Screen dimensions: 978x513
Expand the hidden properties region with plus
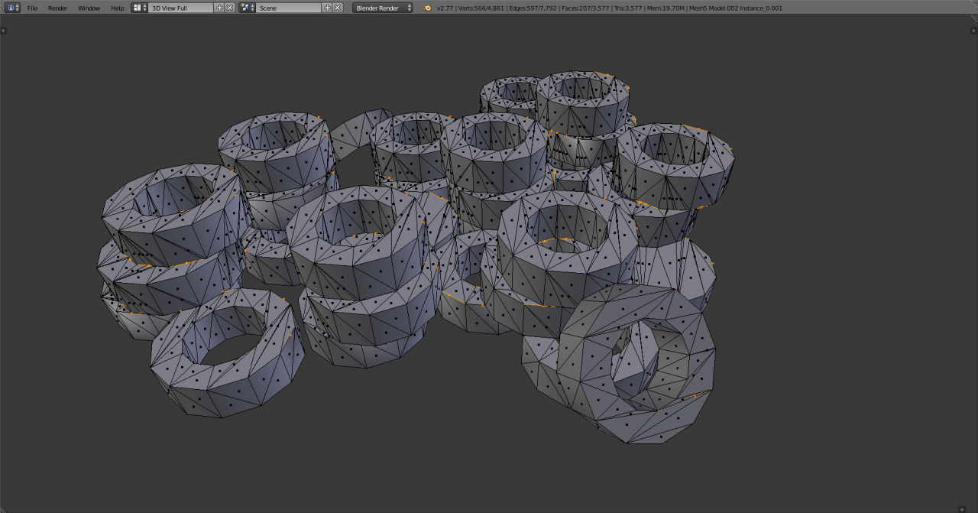click(x=973, y=31)
